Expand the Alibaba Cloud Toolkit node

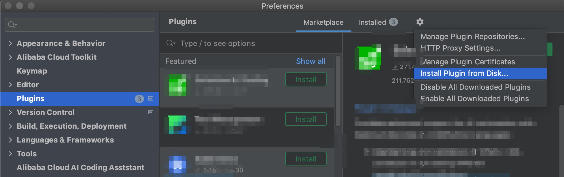pyautogui.click(x=10, y=57)
